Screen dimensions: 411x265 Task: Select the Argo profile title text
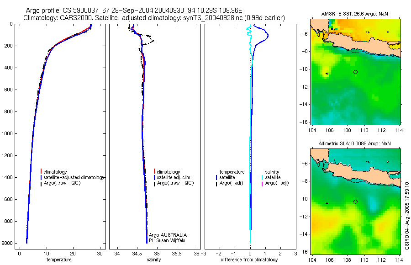pos(134,11)
